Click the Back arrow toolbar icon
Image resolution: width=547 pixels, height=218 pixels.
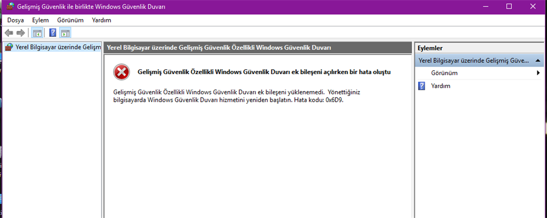[x=9, y=33]
